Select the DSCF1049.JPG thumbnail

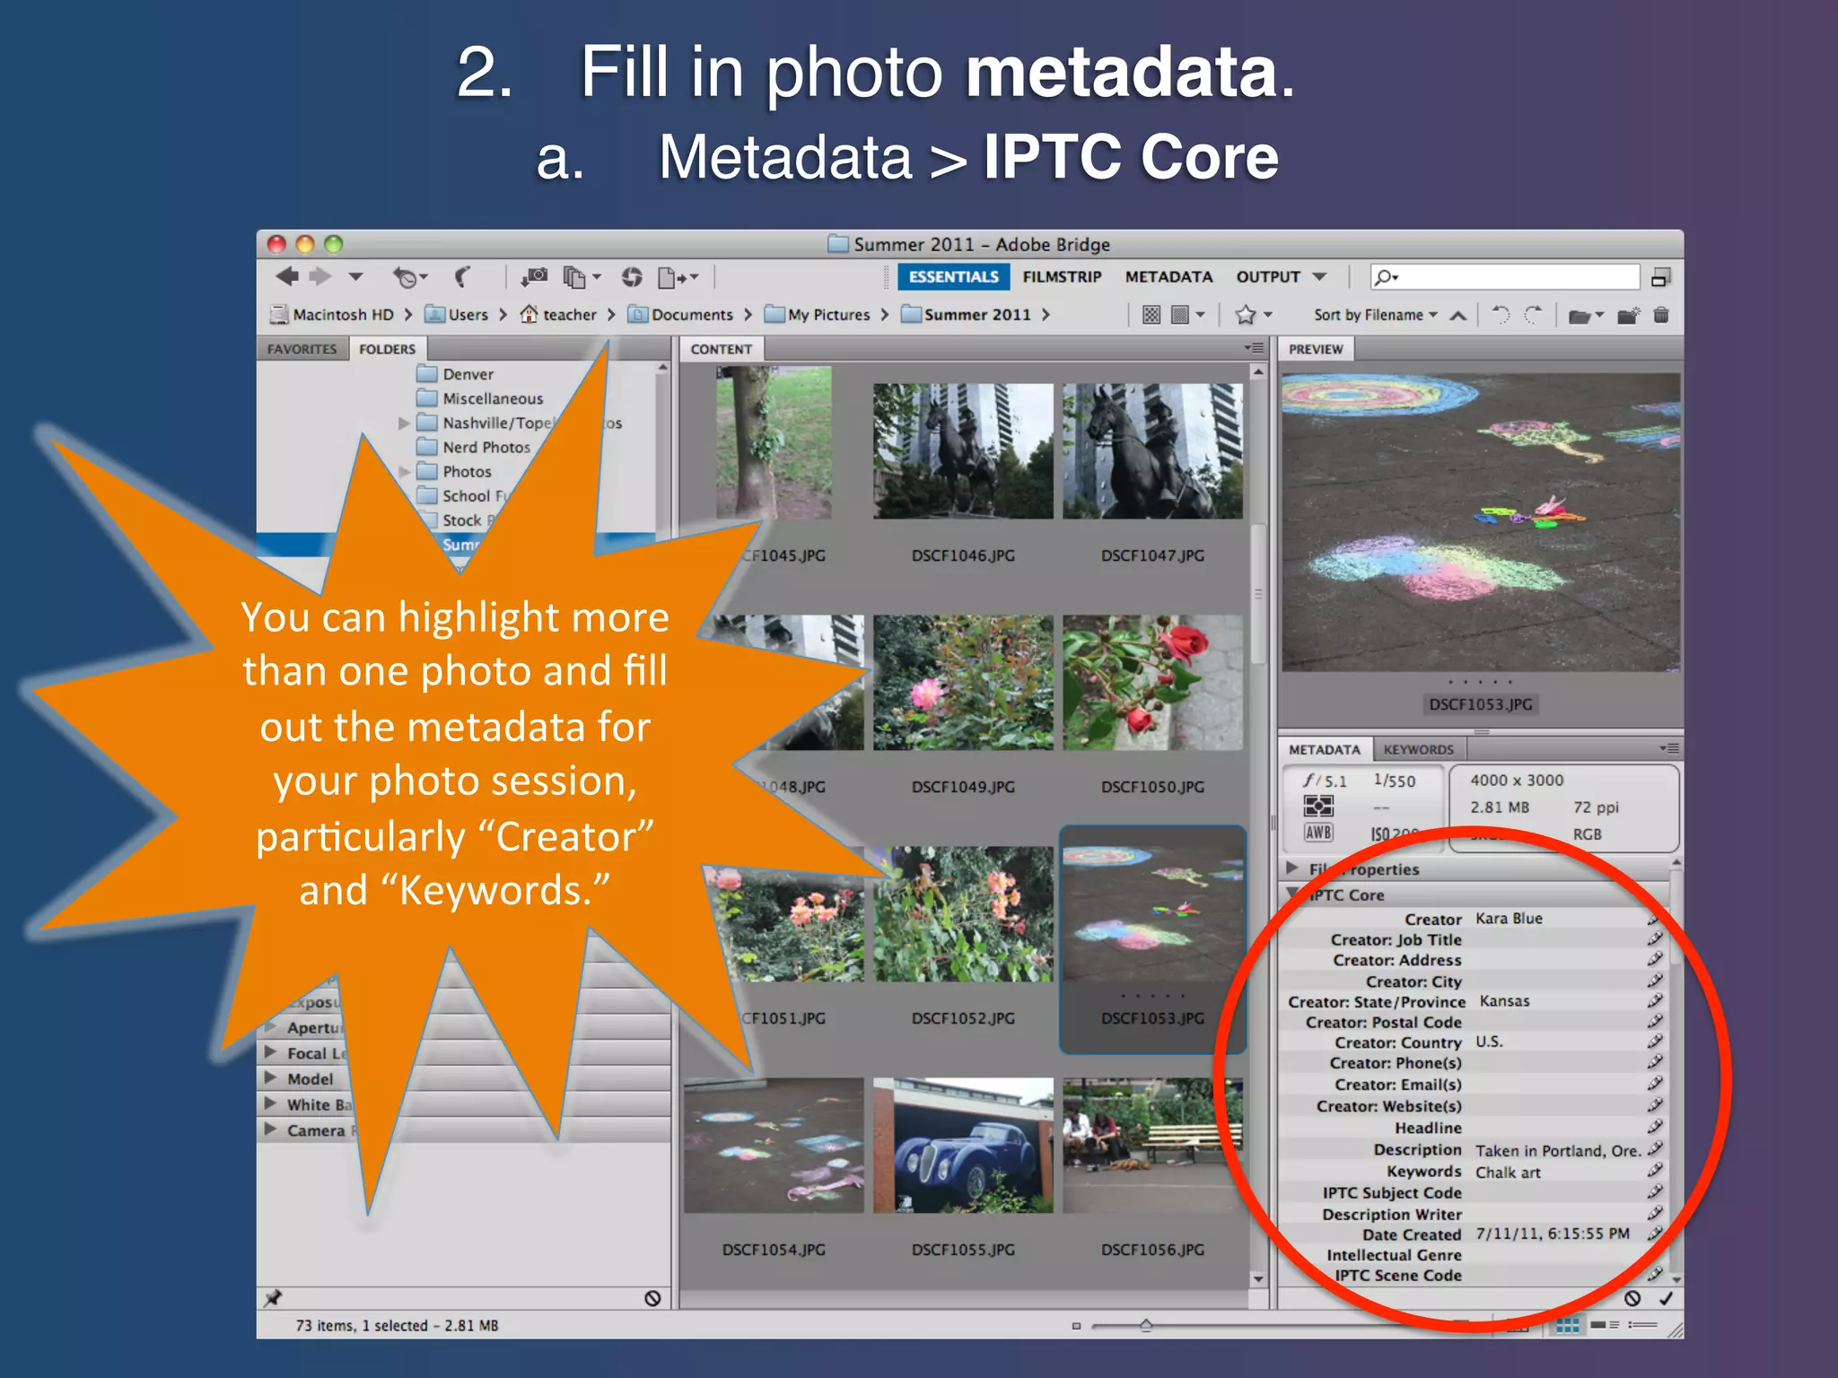click(x=962, y=683)
